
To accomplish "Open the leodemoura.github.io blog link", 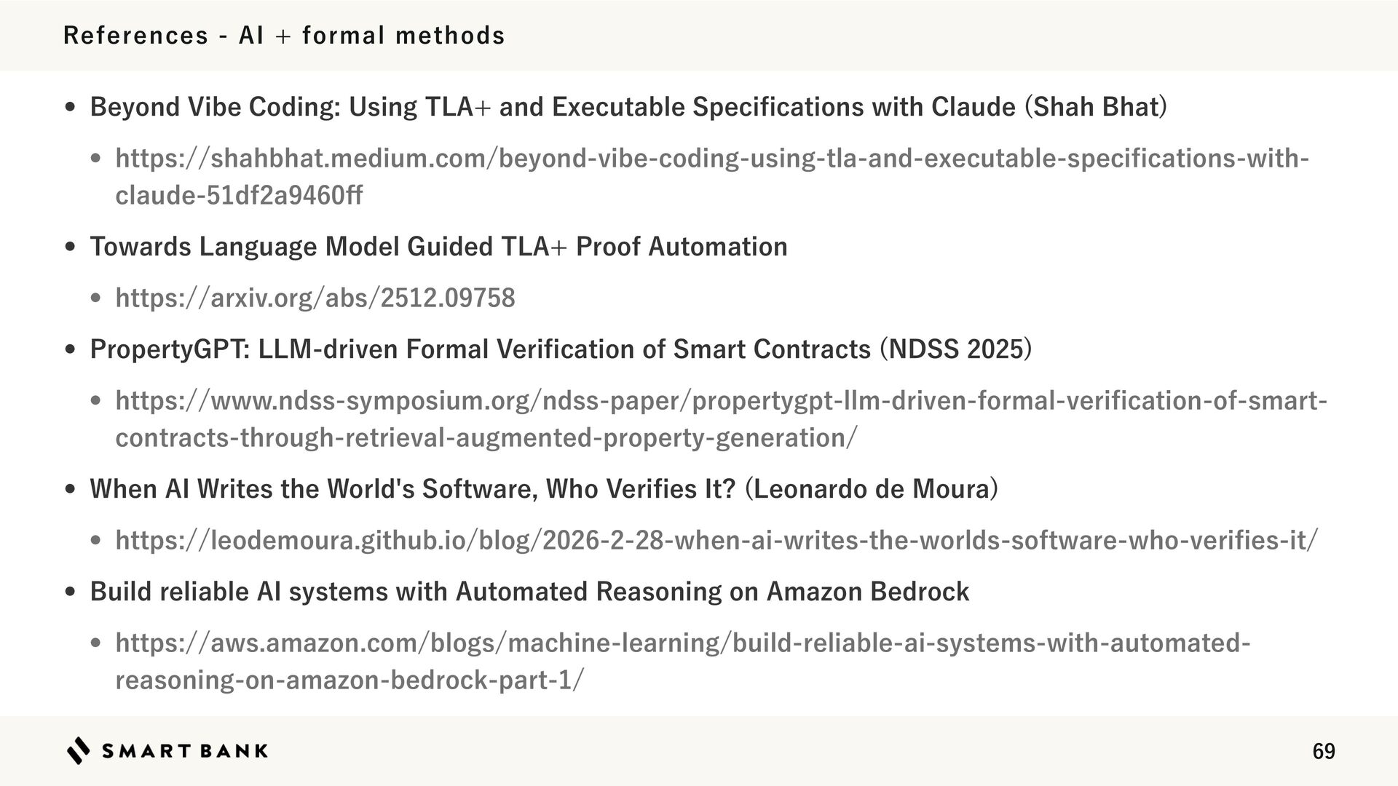I will click(716, 540).
